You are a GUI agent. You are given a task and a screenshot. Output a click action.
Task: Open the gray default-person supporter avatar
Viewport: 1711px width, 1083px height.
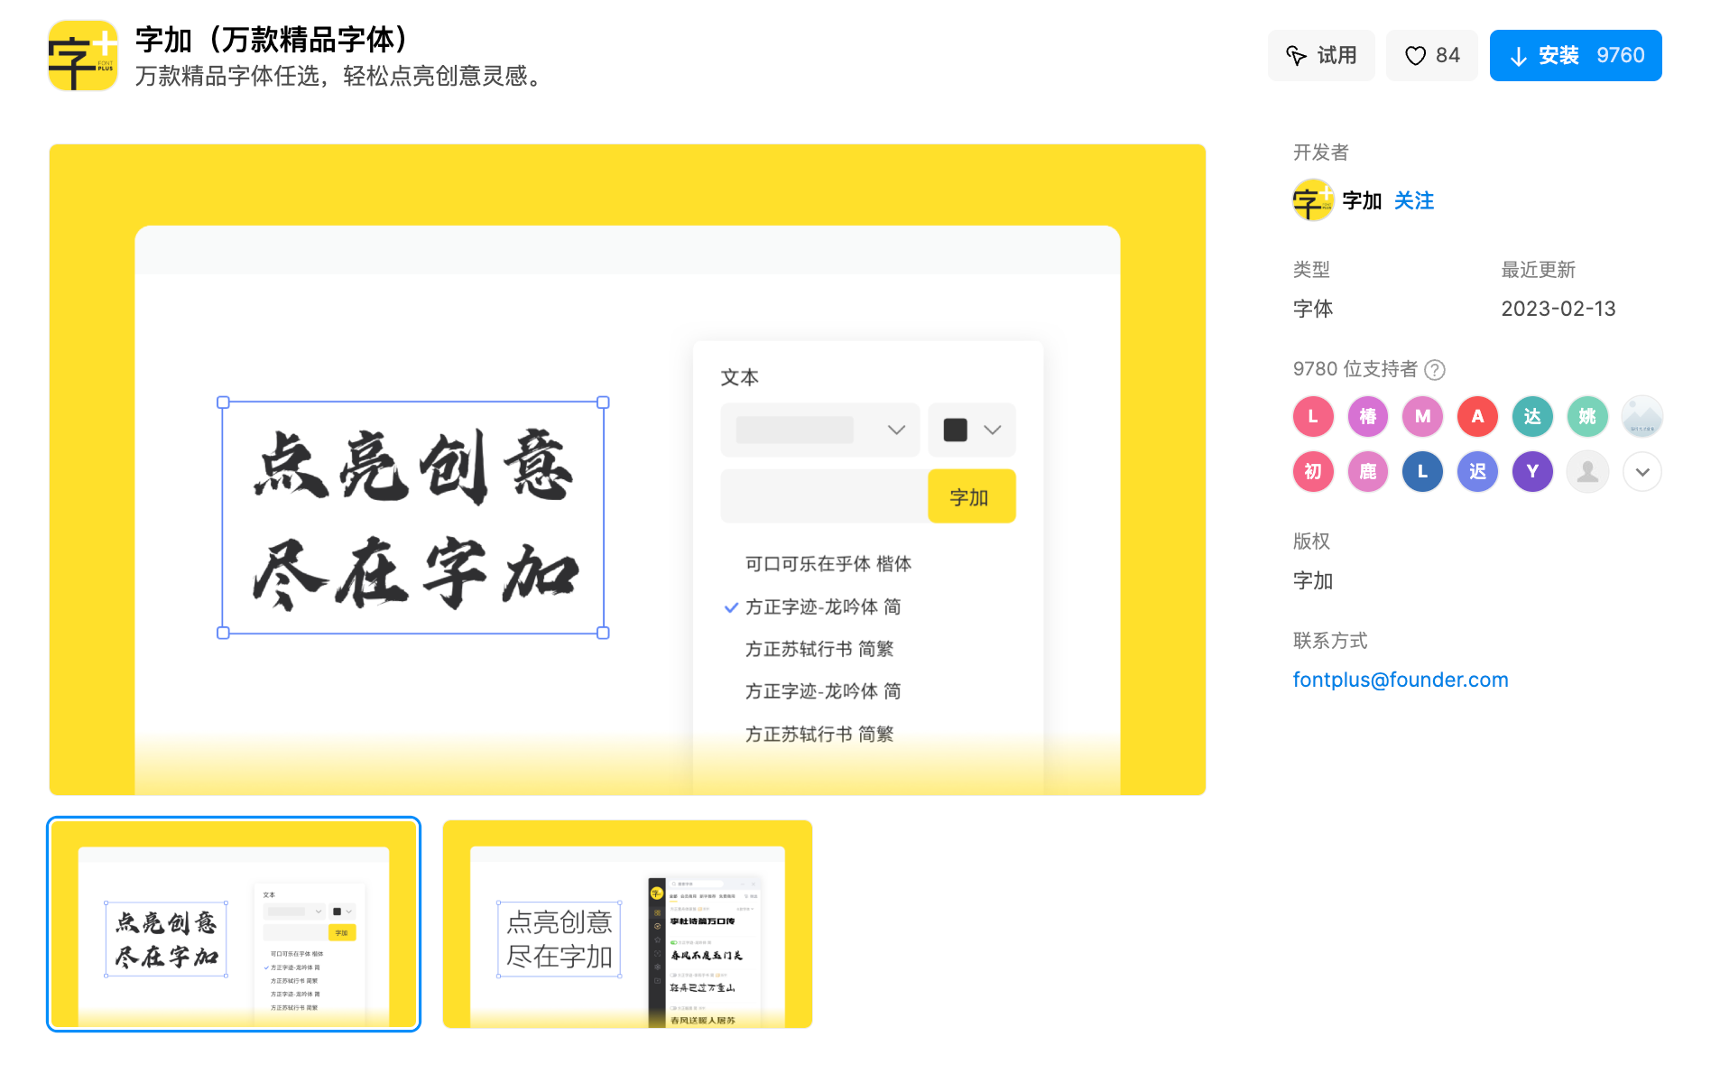click(1587, 471)
